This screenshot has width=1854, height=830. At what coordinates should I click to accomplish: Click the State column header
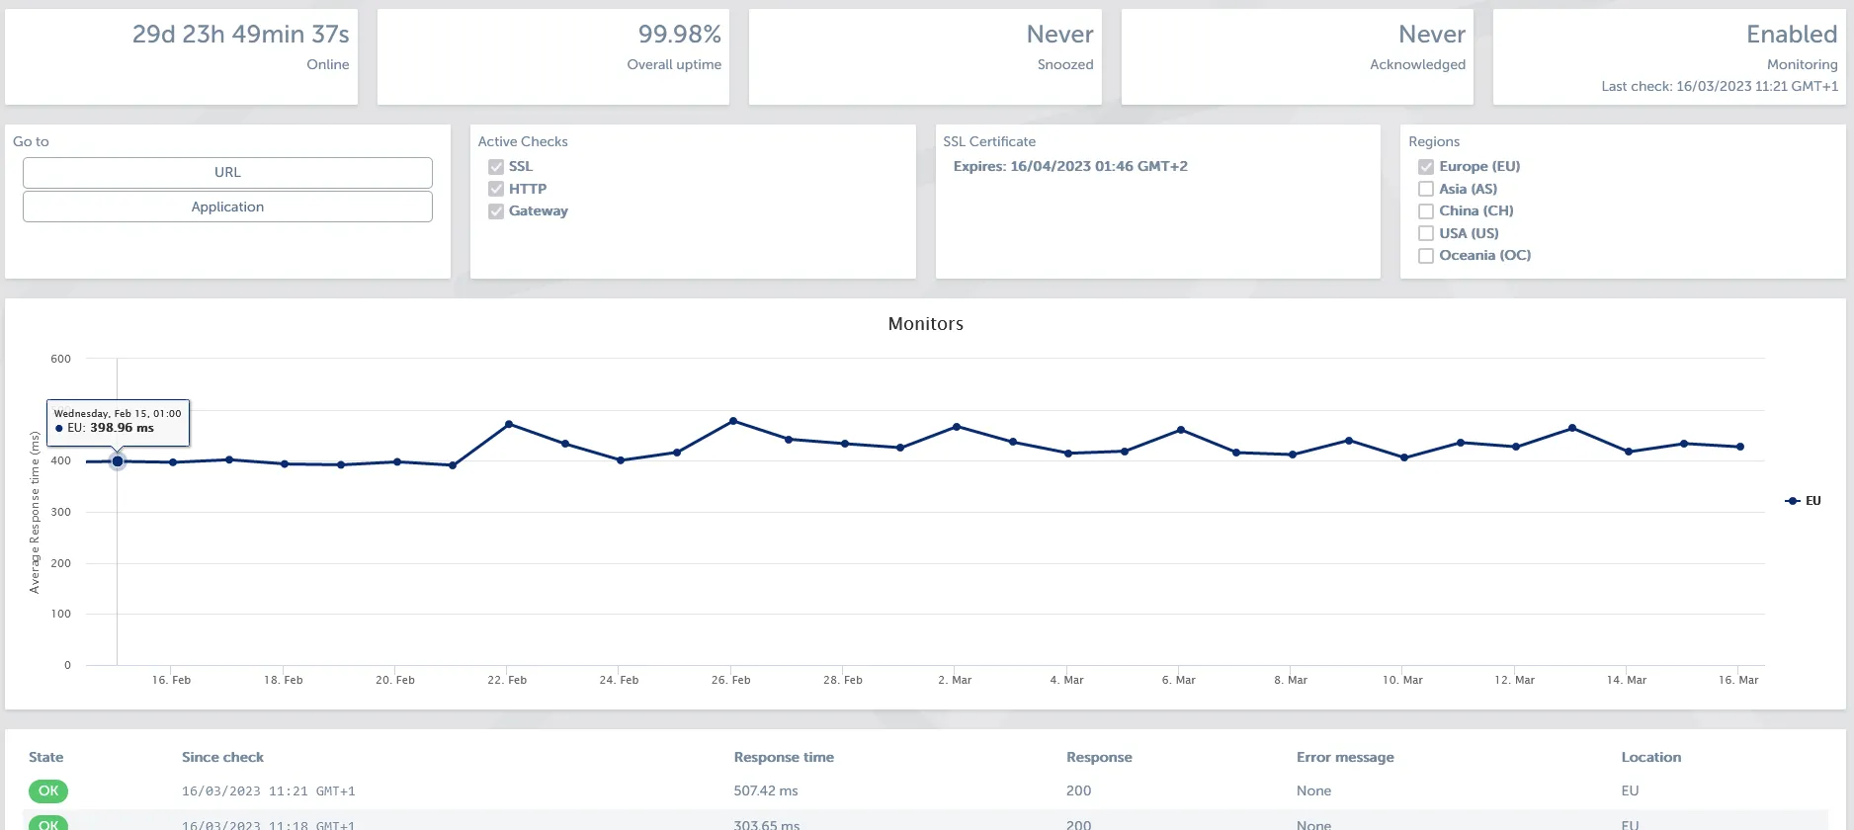coord(46,758)
